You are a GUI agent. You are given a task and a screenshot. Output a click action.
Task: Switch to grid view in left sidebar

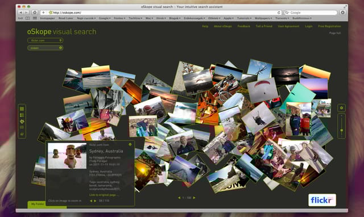click(x=22, y=108)
